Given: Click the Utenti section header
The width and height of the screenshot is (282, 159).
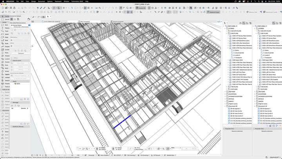Looking at the screenshot, I should [20, 81].
